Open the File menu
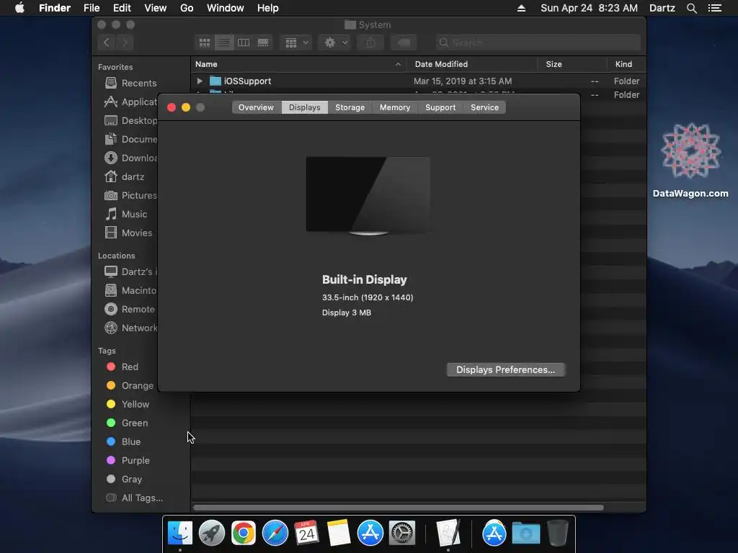 [92, 8]
